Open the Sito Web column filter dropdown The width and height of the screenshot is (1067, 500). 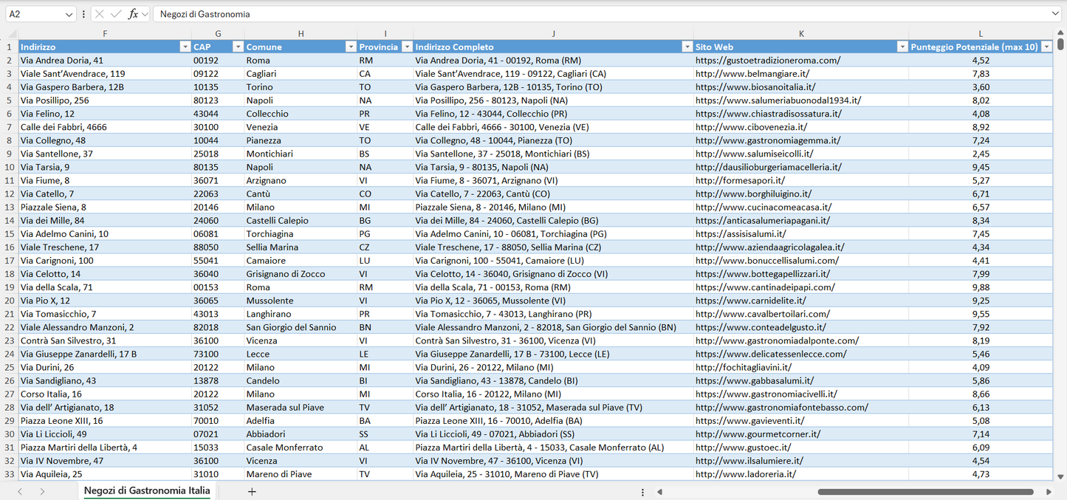[902, 46]
